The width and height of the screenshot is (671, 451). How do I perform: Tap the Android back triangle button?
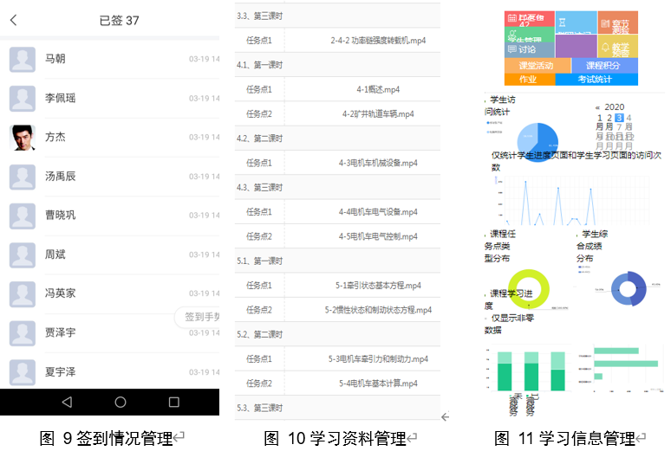coord(67,403)
